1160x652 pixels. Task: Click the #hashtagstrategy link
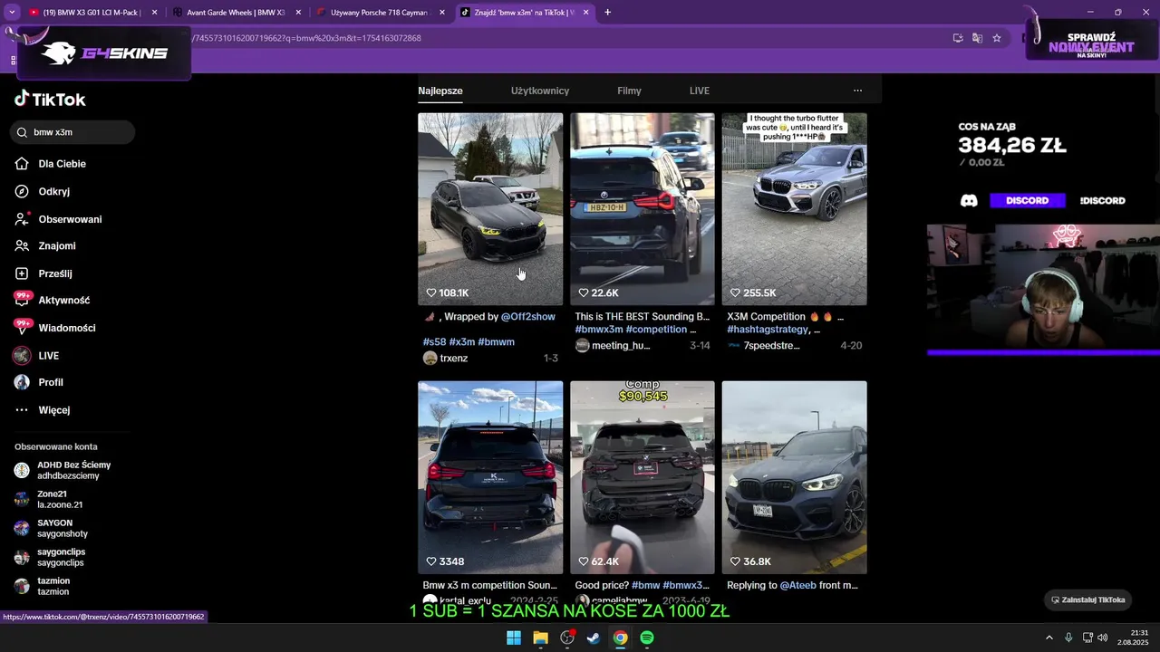[x=768, y=330]
